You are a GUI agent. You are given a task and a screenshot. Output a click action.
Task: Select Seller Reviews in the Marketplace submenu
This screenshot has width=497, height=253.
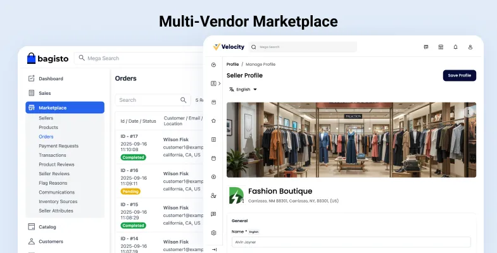[x=54, y=173]
